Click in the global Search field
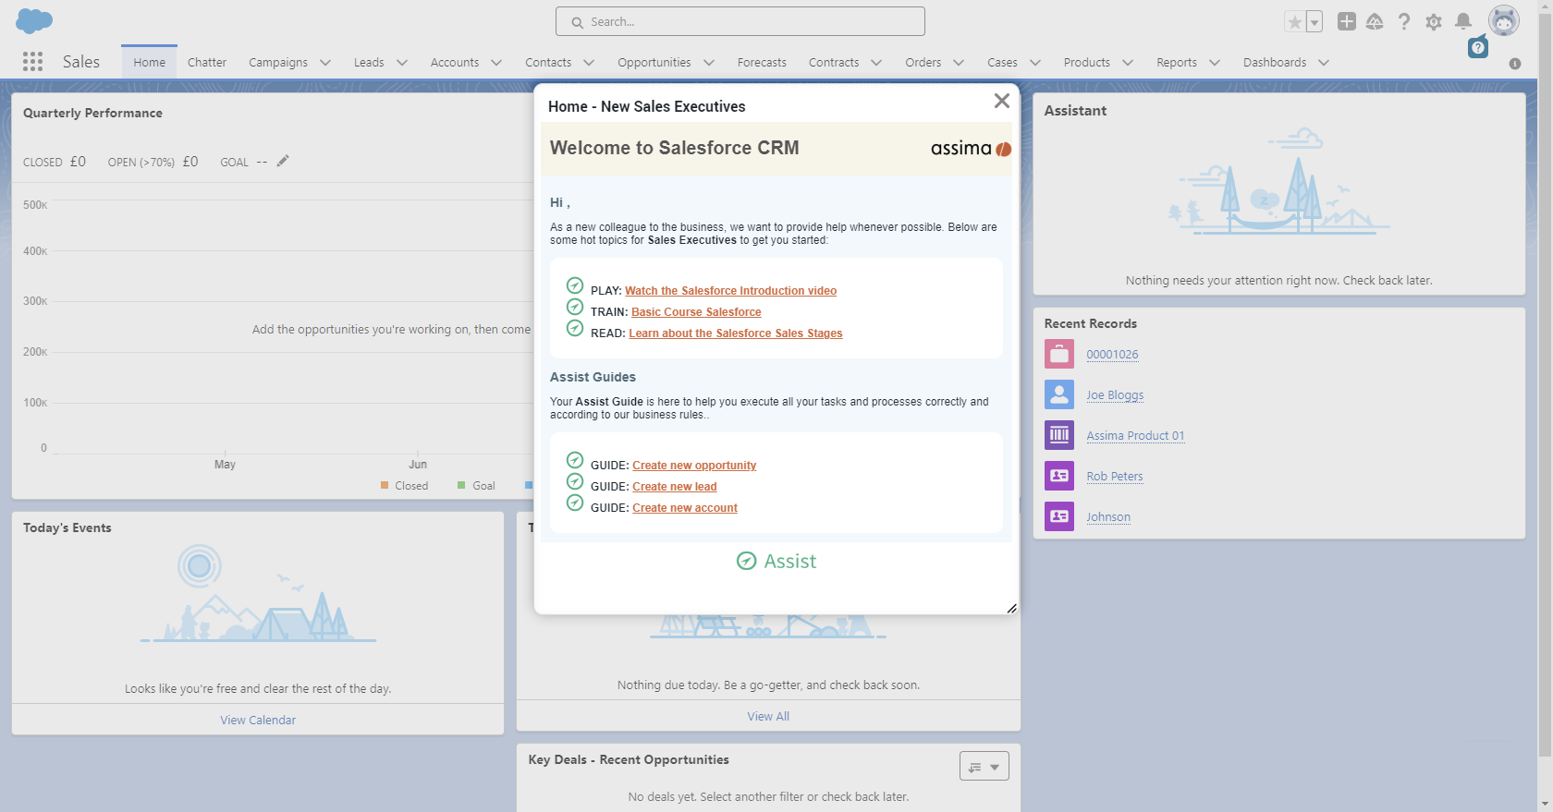Image resolution: width=1553 pixels, height=812 pixels. [740, 21]
